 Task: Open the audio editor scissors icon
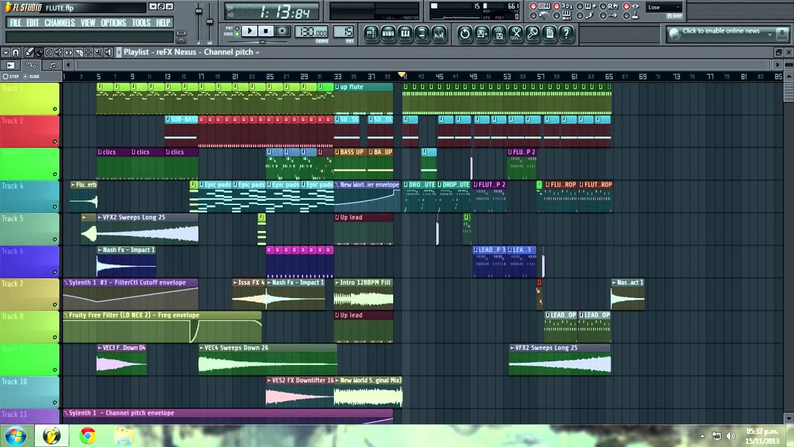coord(515,34)
